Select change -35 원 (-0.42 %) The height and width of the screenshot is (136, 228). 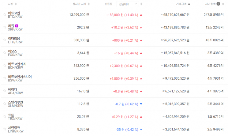[127, 130]
